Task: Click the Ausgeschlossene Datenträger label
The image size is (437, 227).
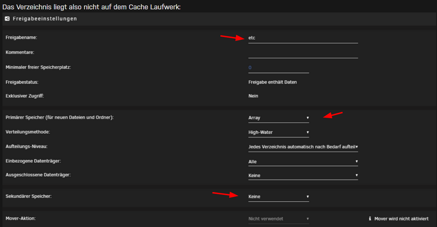Action: click(x=38, y=175)
